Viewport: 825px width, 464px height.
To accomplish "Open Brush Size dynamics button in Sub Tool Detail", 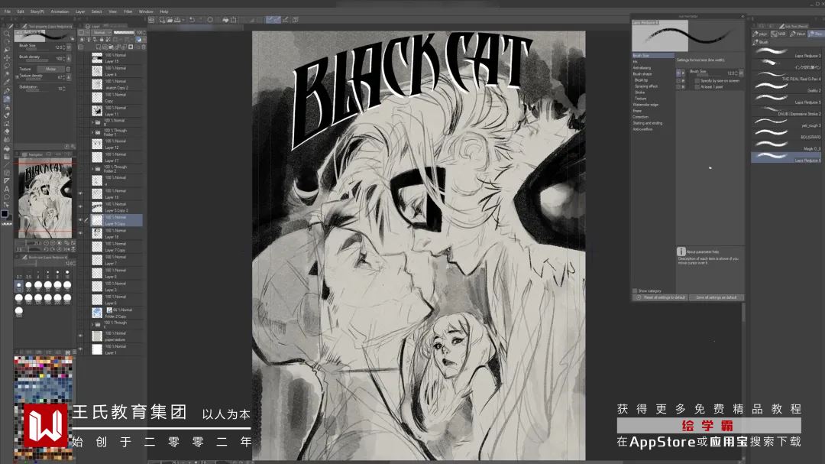I will (x=741, y=73).
